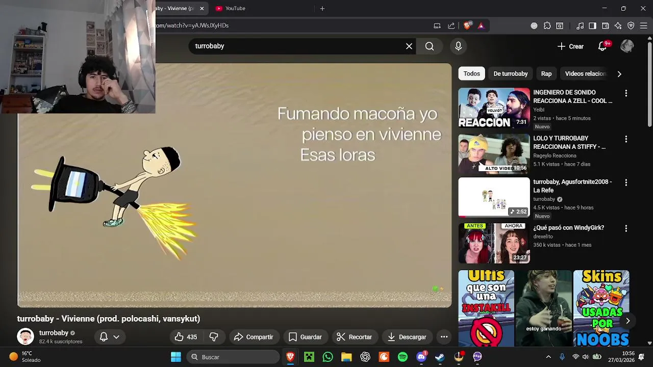
Task: Open YouTube notifications bell
Action: 602,46
